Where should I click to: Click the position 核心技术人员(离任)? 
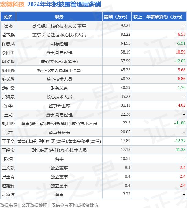tap(59, 61)
